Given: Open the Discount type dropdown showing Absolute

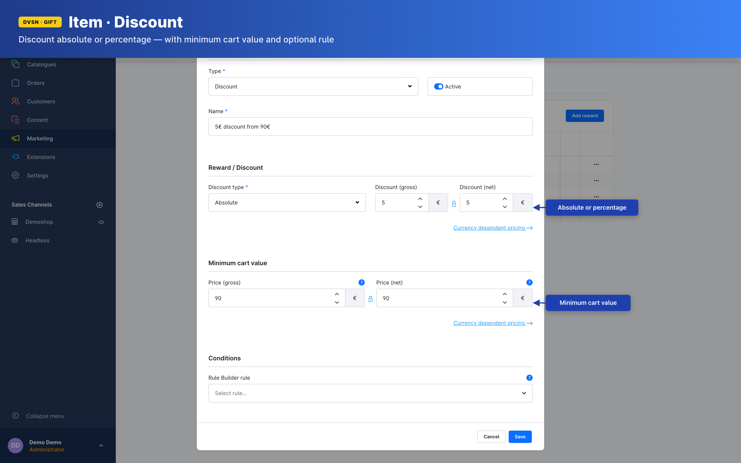Looking at the screenshot, I should point(287,203).
